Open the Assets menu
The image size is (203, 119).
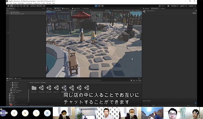coord(15,3)
